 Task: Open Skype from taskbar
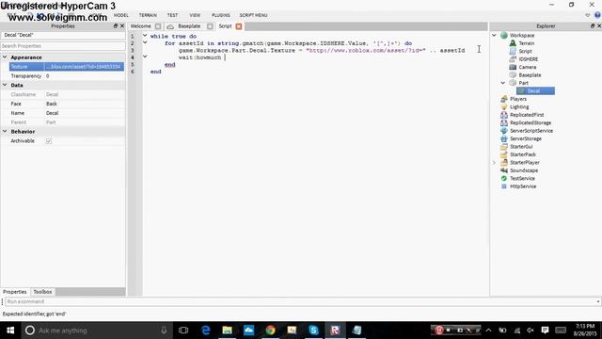click(x=313, y=331)
